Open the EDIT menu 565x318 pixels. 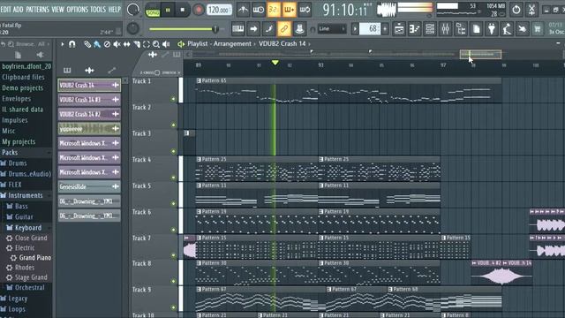tap(5, 10)
